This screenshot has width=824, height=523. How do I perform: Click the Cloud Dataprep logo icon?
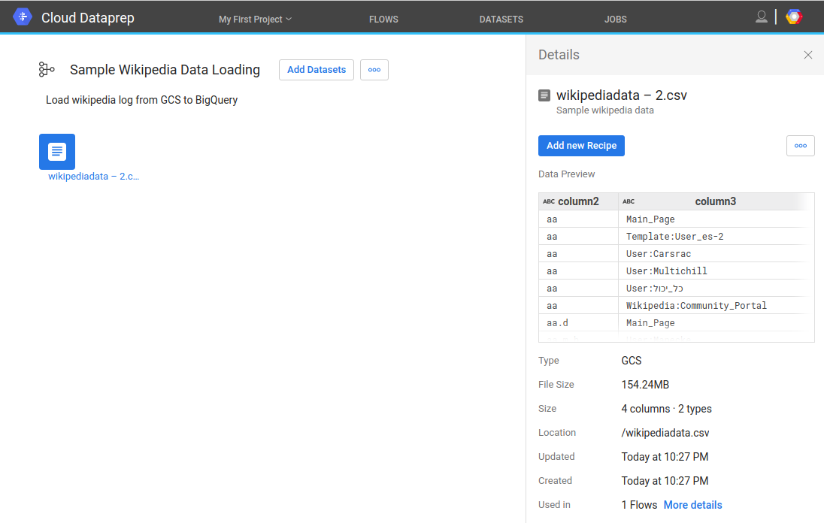pyautogui.click(x=22, y=17)
